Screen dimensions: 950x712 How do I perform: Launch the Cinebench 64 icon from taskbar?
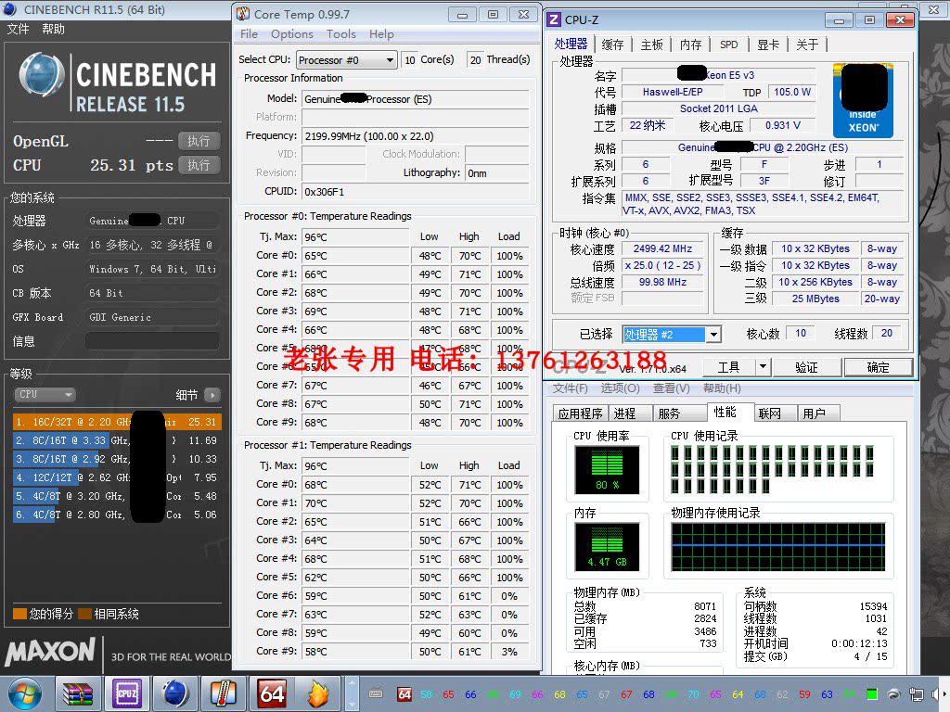coord(270,693)
